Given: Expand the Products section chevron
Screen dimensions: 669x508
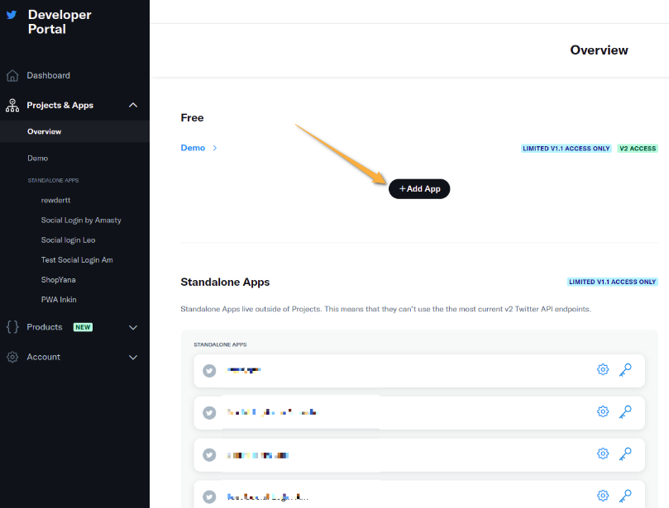Looking at the screenshot, I should click(x=133, y=327).
